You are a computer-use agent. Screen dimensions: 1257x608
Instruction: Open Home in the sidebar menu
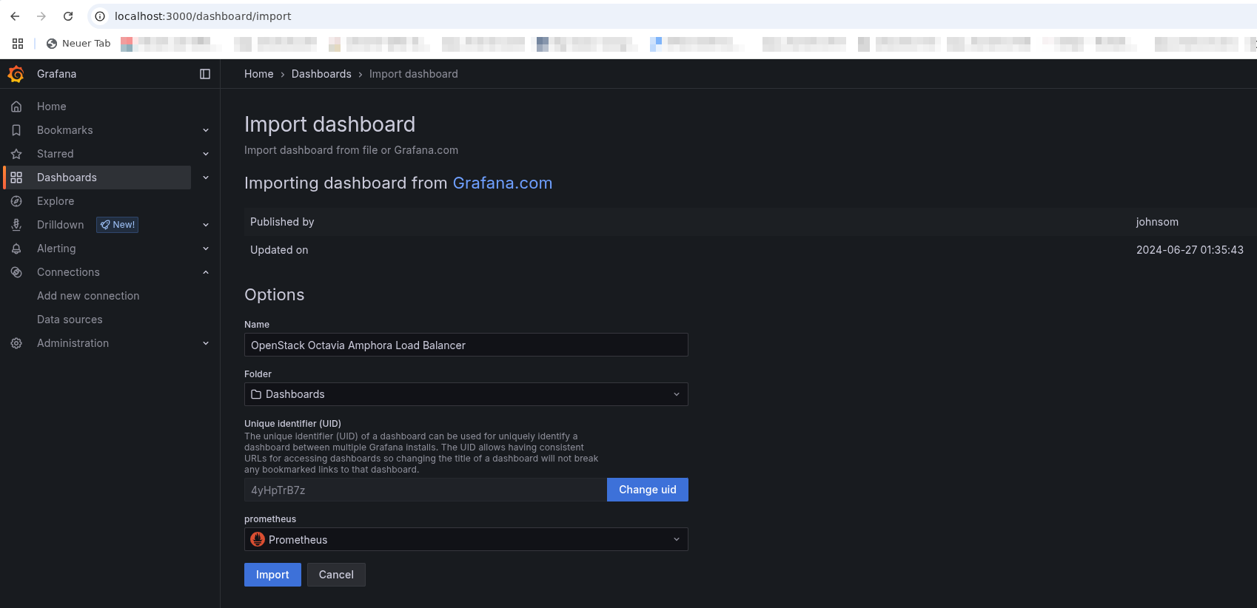pyautogui.click(x=52, y=107)
